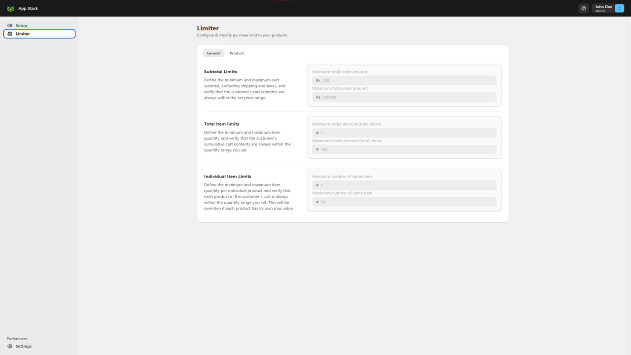
Task: Click Minimum number of same item field
Action: point(404,185)
